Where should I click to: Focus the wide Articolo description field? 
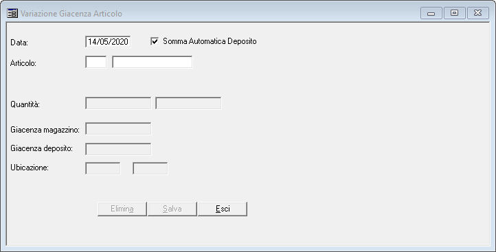[152, 62]
